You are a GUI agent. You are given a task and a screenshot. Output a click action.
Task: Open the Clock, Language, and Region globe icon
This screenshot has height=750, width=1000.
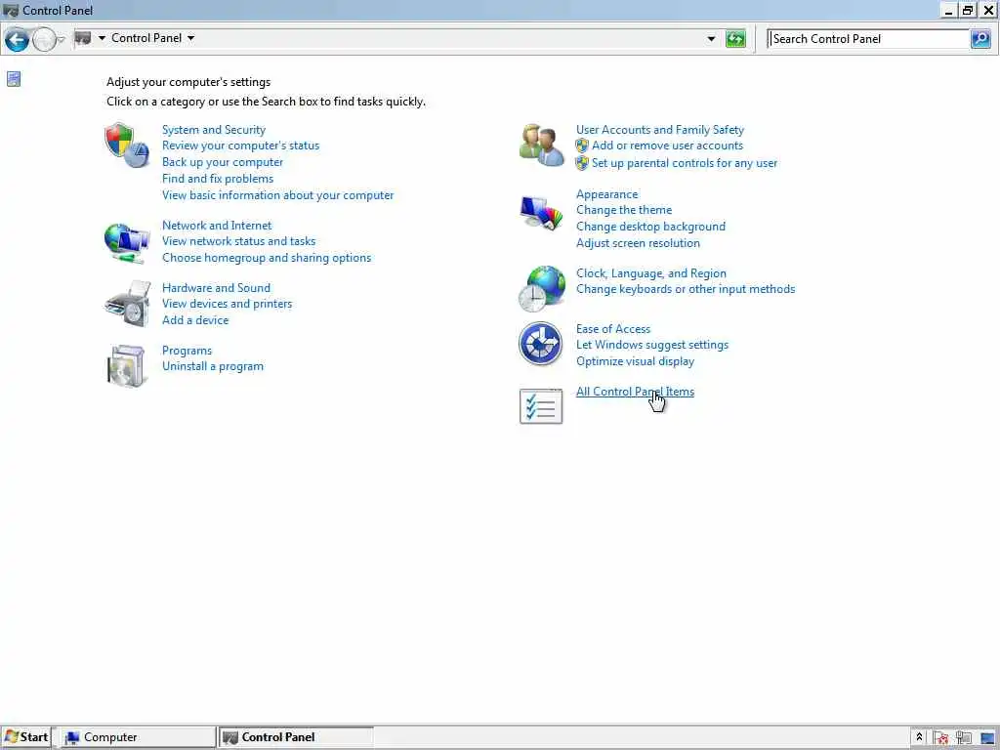pos(541,289)
